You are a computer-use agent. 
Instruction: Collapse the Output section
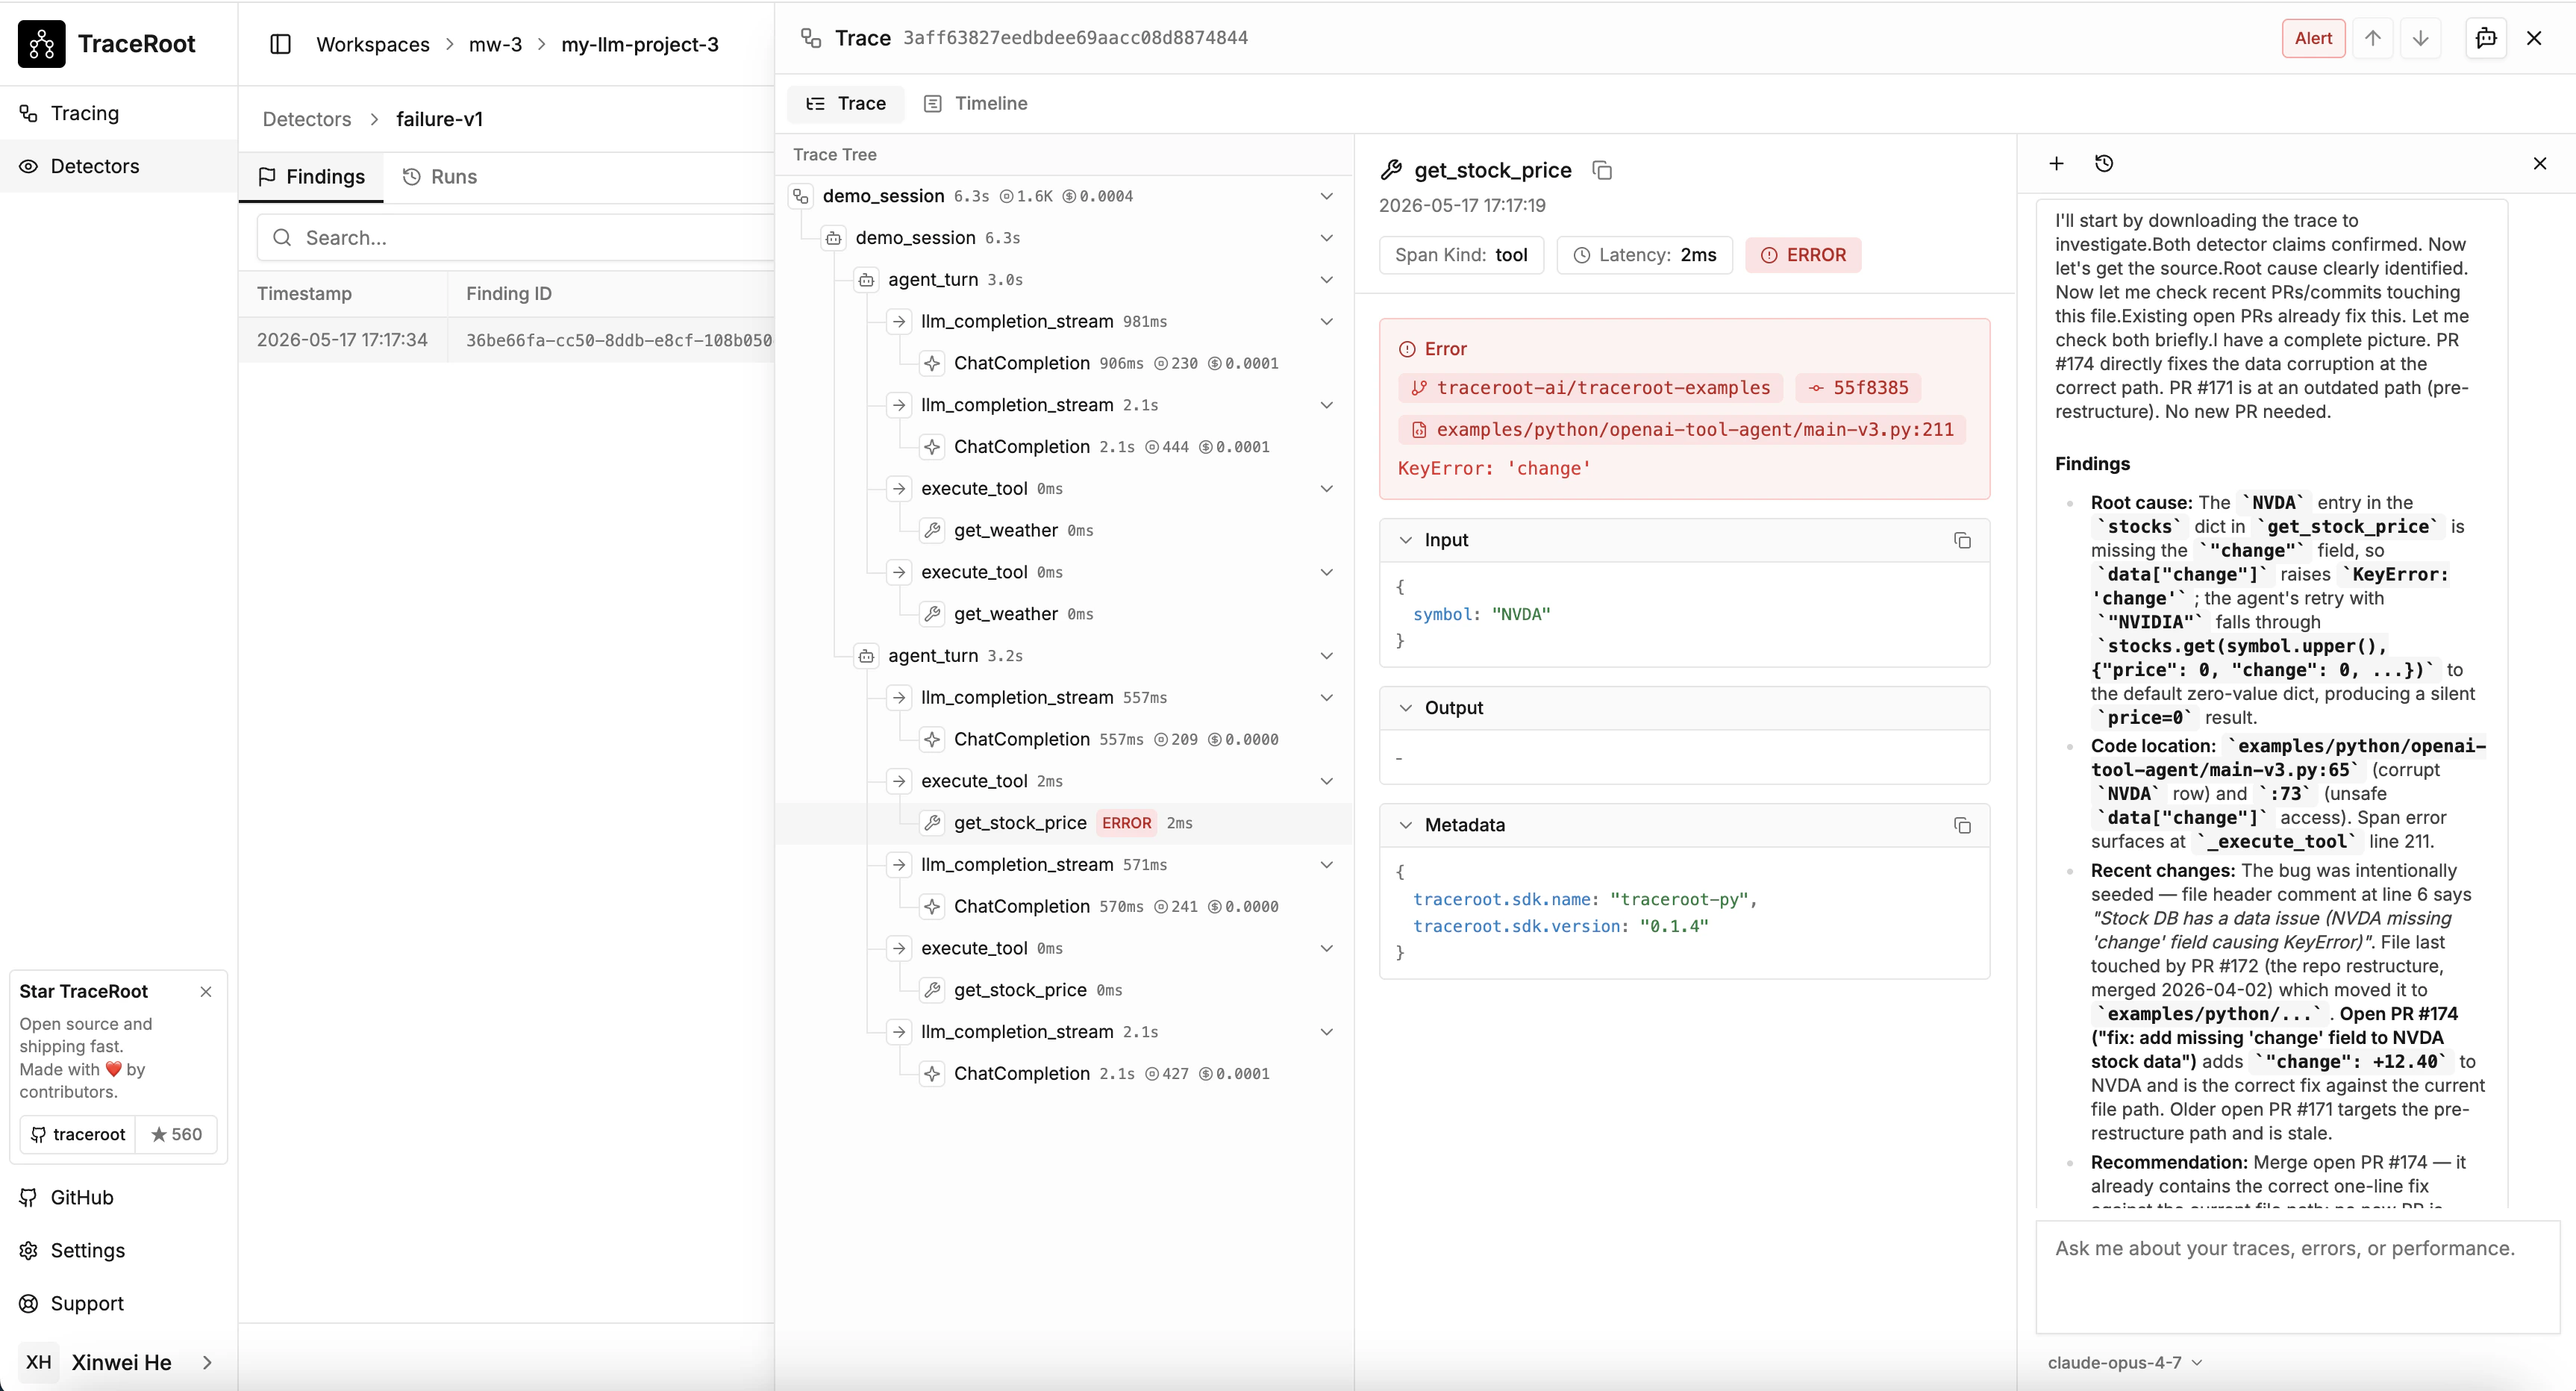pyautogui.click(x=1405, y=708)
